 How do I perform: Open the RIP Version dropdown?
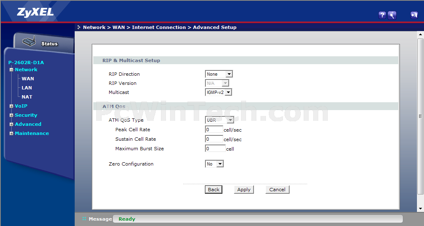(x=217, y=83)
